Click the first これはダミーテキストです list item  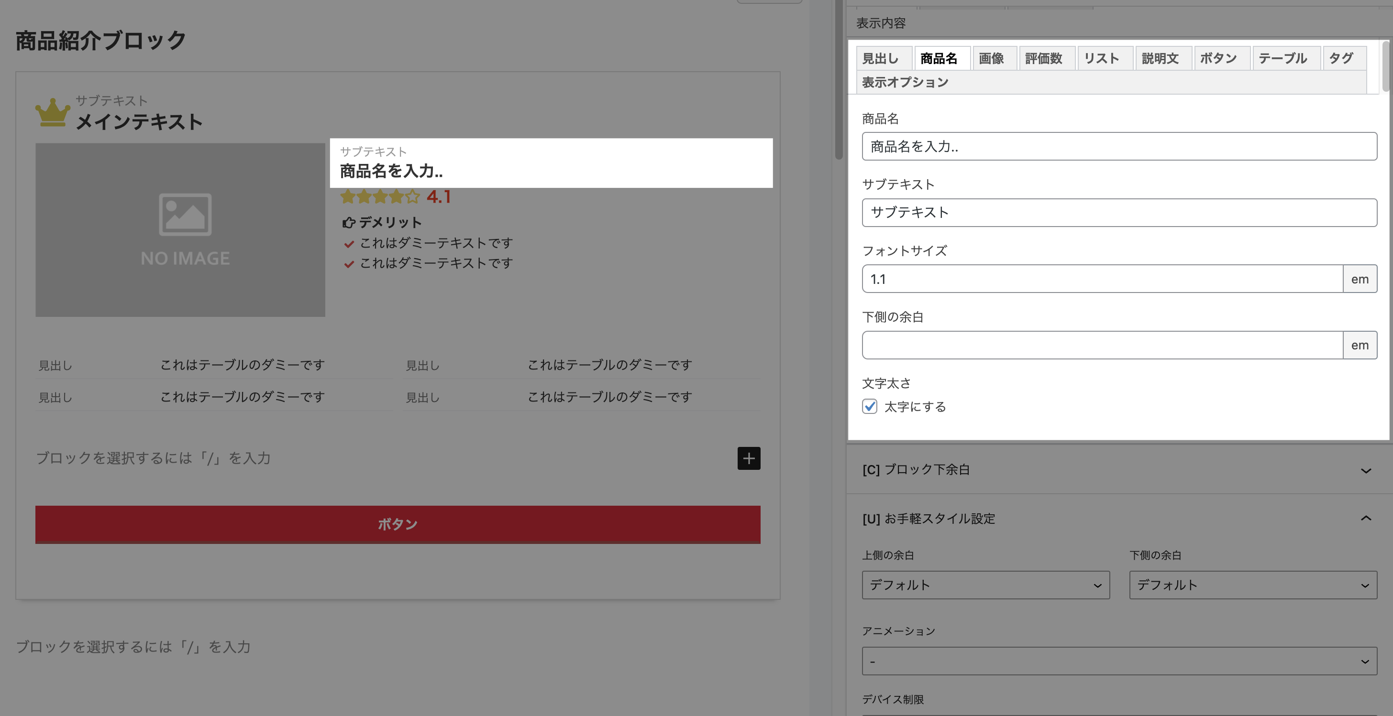[x=436, y=243]
